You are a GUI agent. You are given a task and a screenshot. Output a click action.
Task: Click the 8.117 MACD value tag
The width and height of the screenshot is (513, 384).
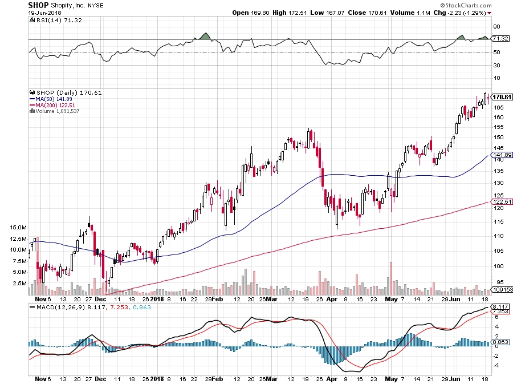click(x=500, y=307)
